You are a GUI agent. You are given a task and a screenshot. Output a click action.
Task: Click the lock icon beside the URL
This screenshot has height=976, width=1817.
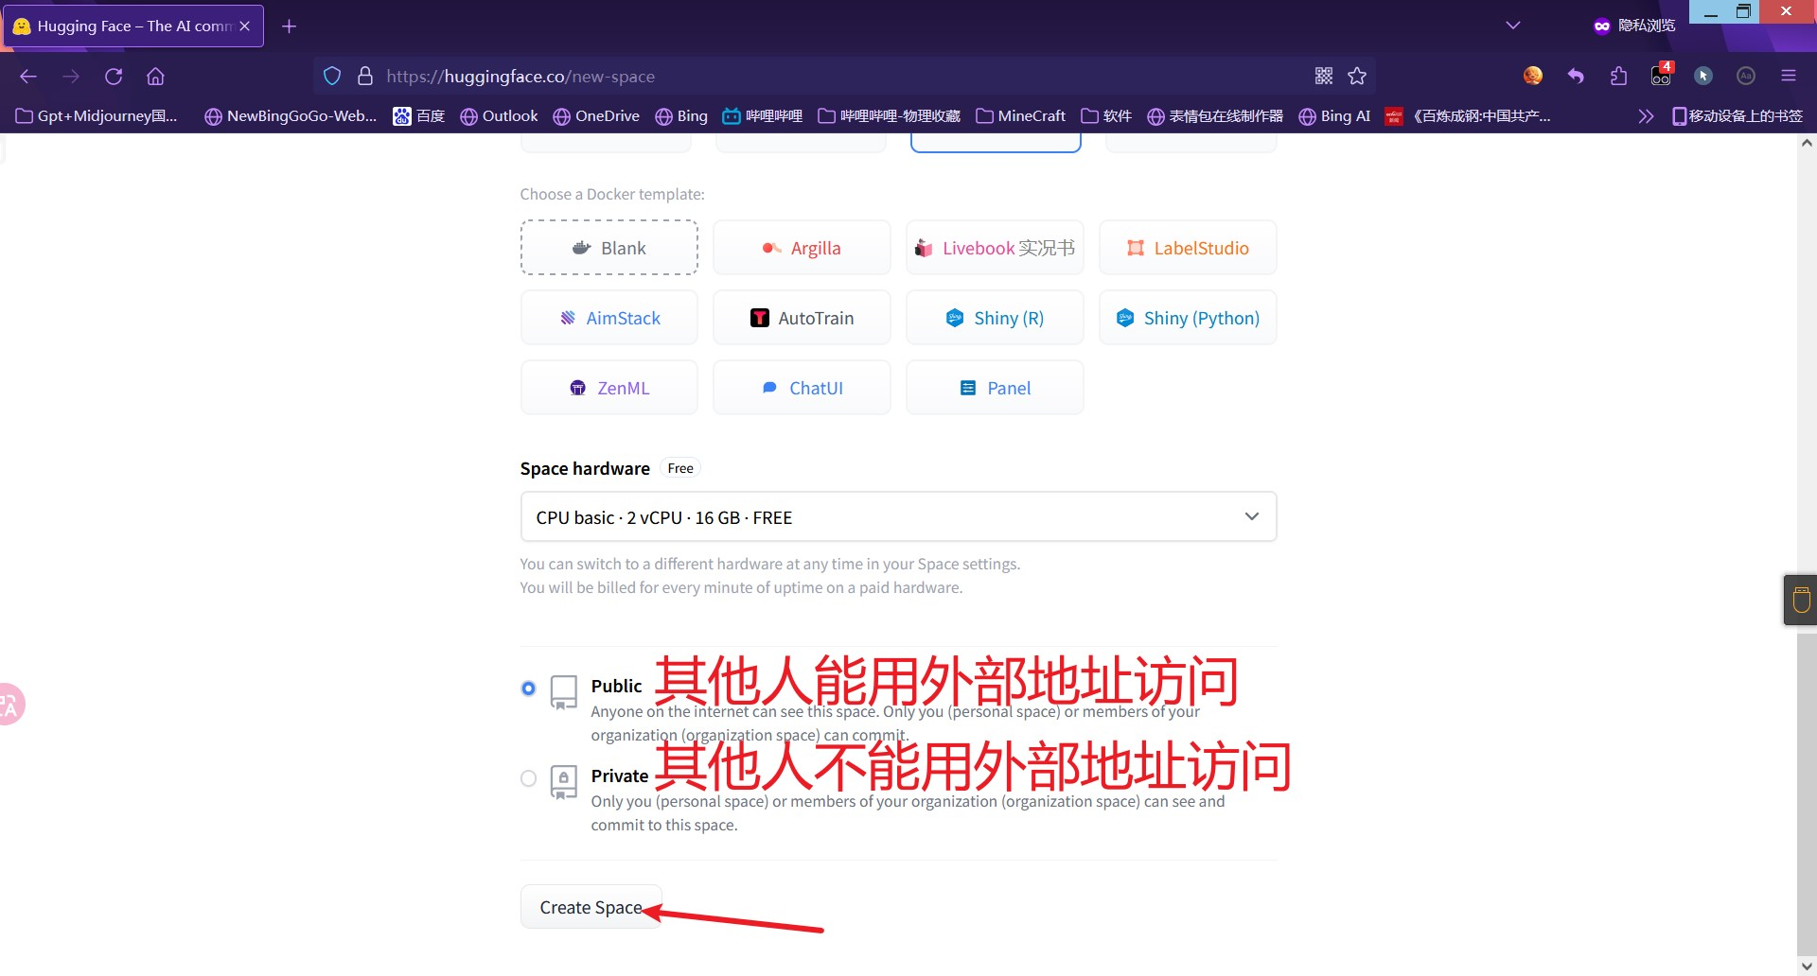(365, 77)
